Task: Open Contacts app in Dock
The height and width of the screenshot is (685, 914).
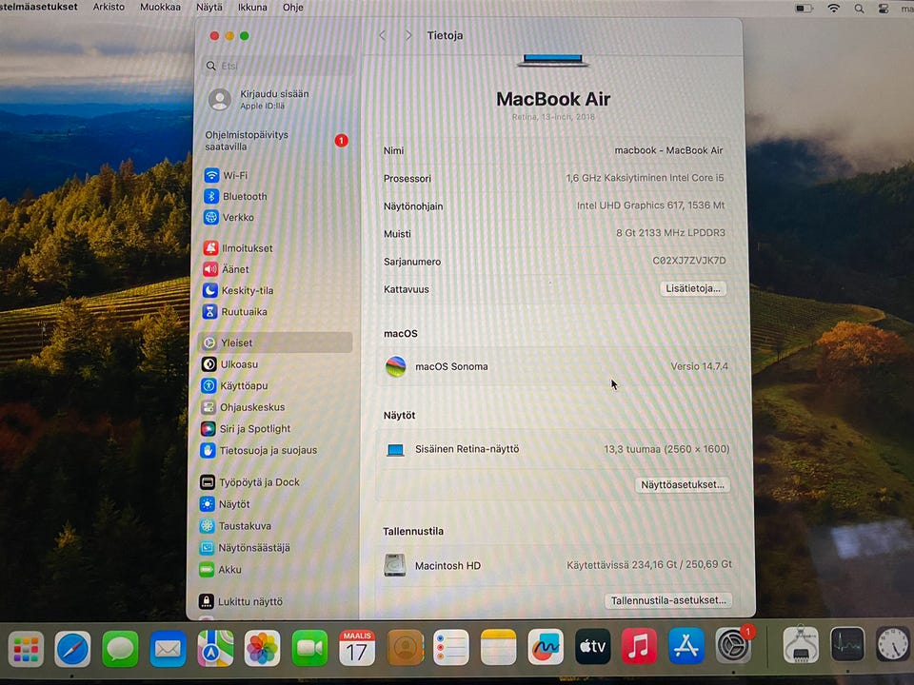Action: coord(405,648)
